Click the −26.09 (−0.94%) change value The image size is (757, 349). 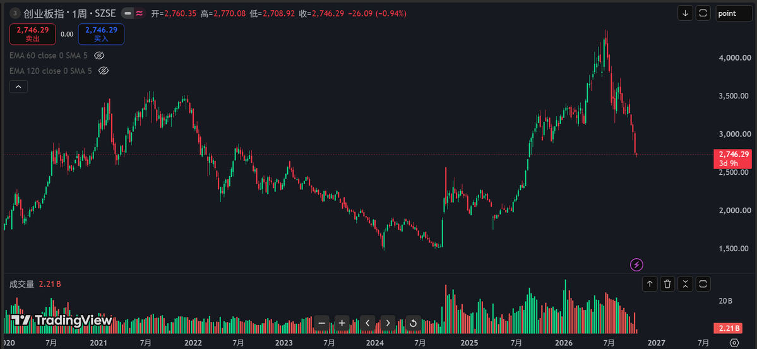[377, 13]
